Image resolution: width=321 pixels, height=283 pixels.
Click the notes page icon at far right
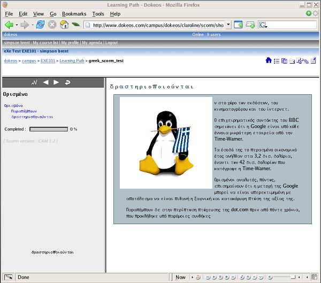314,60
